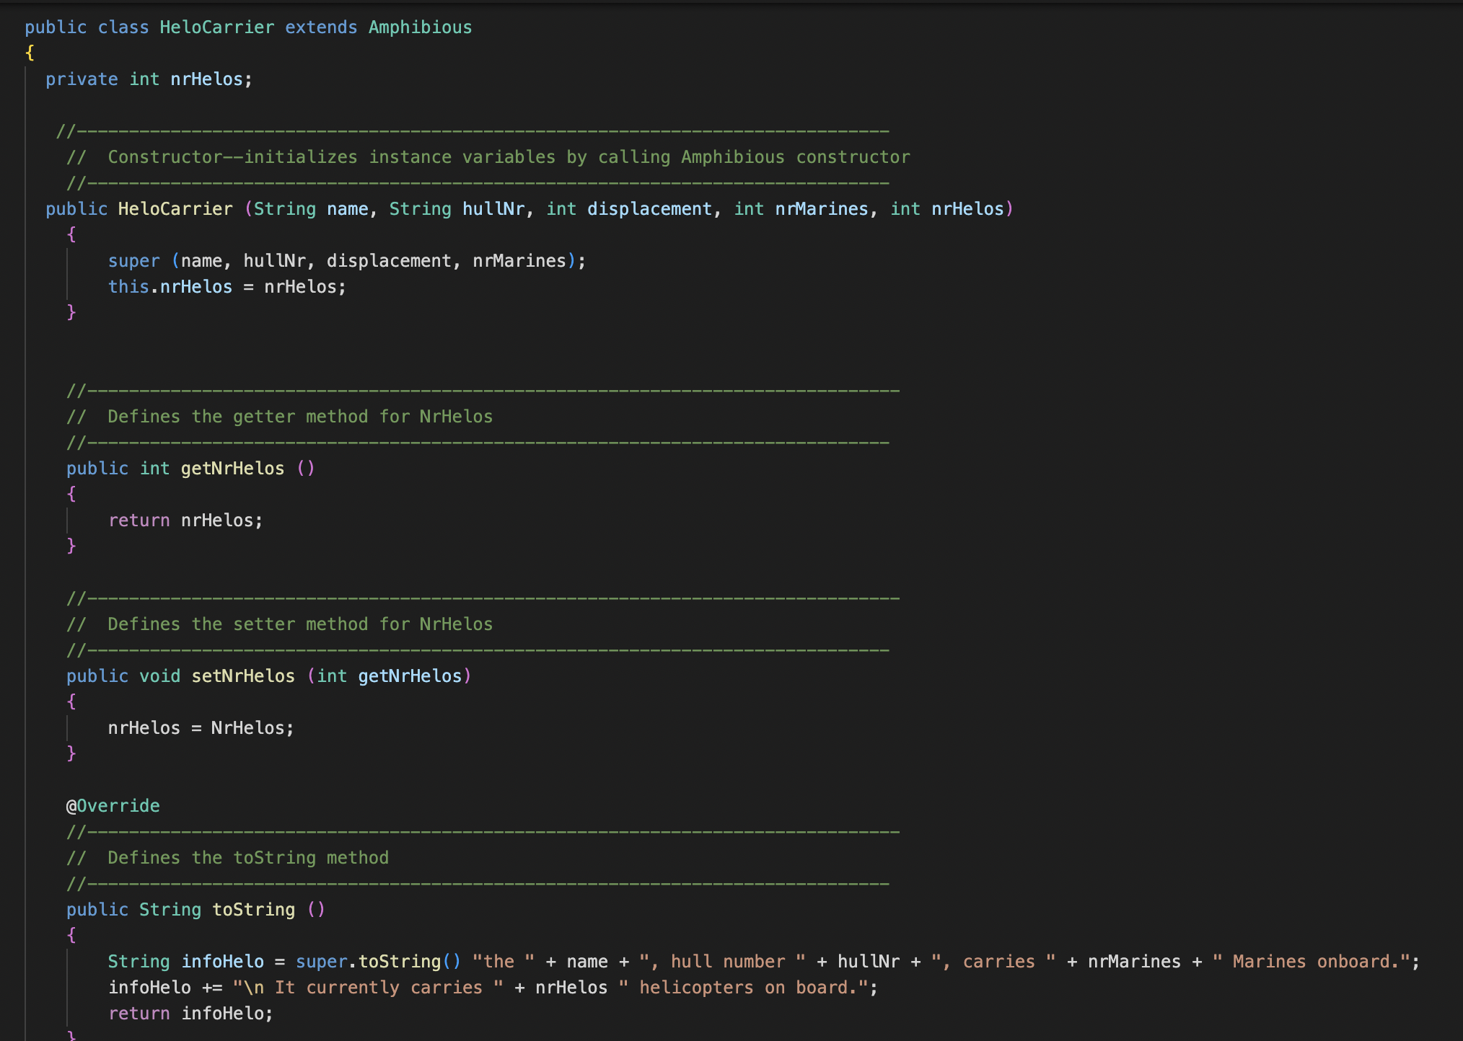
Task: Click the getNrHelos method name
Action: [232, 469]
